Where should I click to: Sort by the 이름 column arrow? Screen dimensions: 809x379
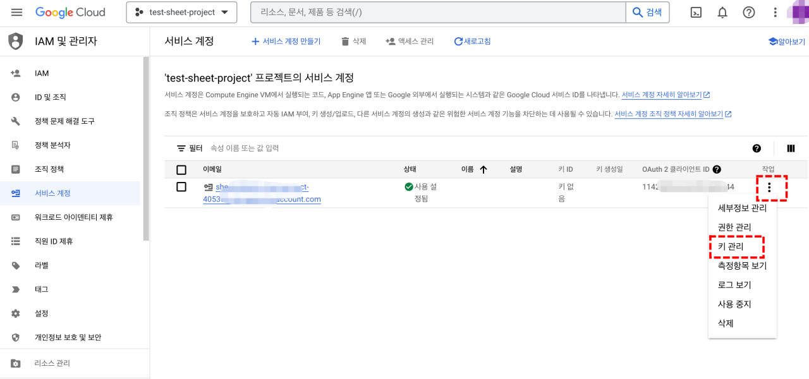484,169
